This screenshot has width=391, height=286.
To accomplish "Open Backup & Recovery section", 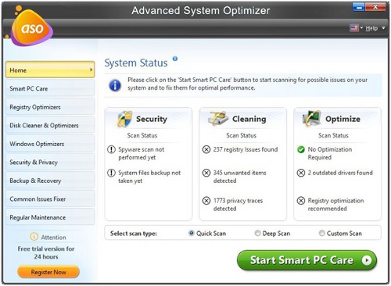I will (50, 181).
